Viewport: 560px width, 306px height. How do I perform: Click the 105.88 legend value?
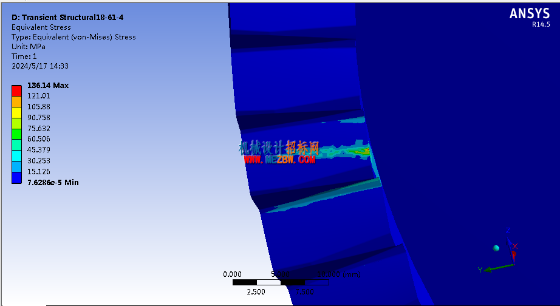point(39,107)
